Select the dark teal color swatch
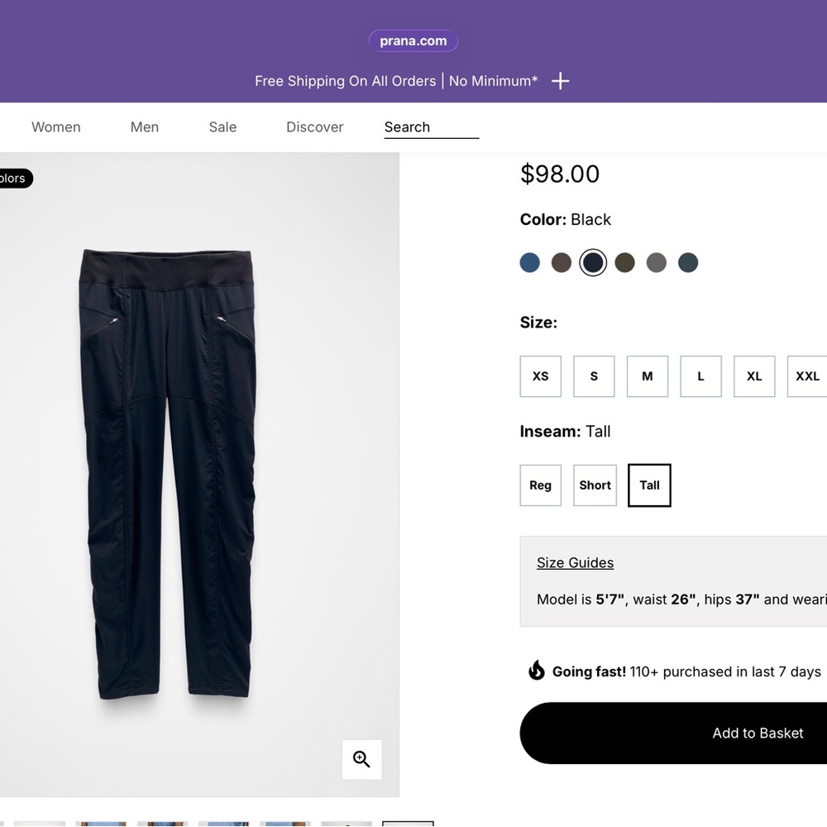Screen dimensions: 827x827 [x=688, y=263]
